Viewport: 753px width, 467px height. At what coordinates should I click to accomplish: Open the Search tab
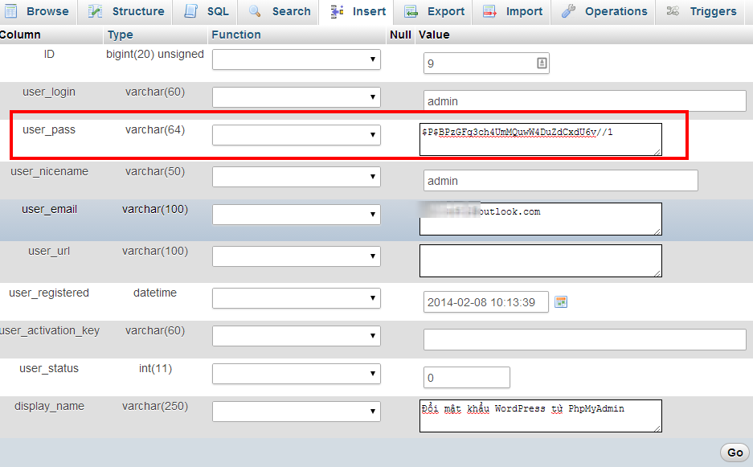(280, 11)
